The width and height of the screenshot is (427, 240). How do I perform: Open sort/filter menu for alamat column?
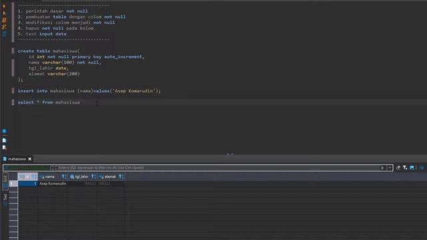[x=121, y=177]
